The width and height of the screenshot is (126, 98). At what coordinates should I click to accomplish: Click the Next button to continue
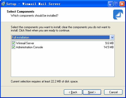coord(92,92)
